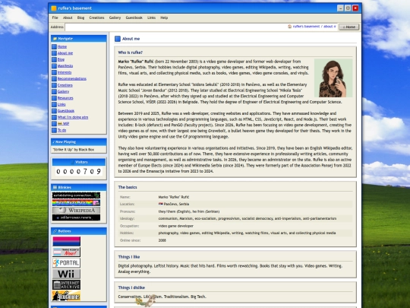
Task: Open the Creations sidebar link
Action: click(x=65, y=85)
